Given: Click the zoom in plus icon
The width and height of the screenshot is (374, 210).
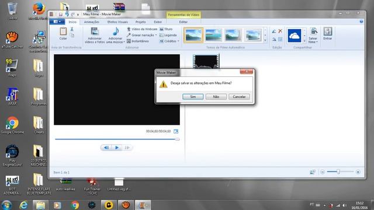Looking at the screenshot, I should coord(358,172).
